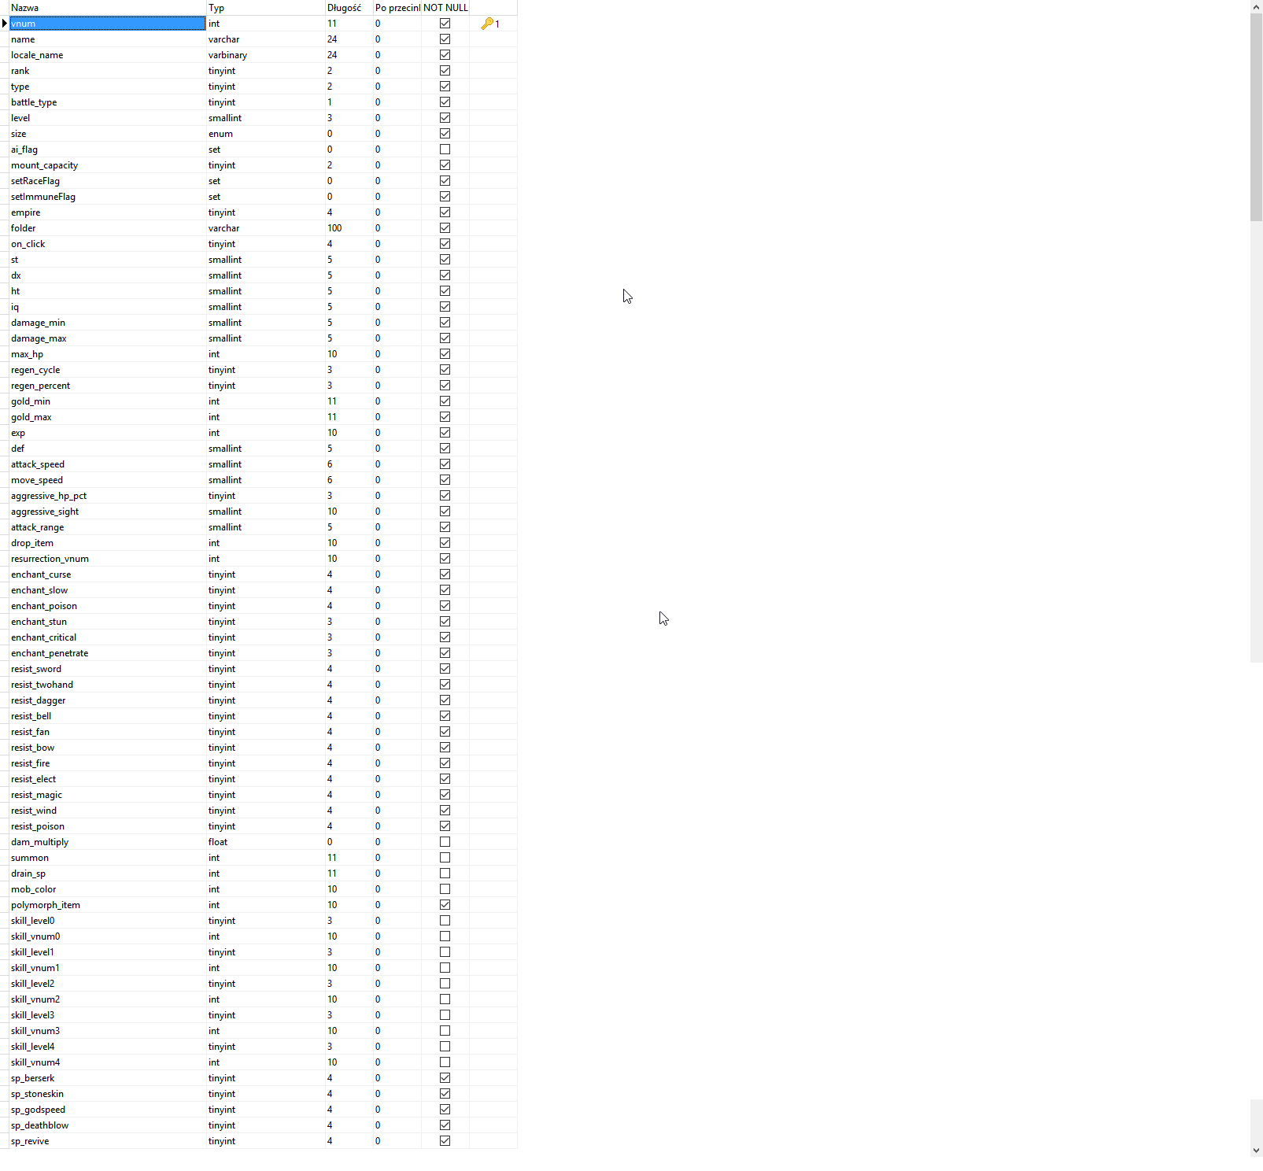Click the row pointer arrow beside vnum
The width and height of the screenshot is (1263, 1171).
coord(5,24)
